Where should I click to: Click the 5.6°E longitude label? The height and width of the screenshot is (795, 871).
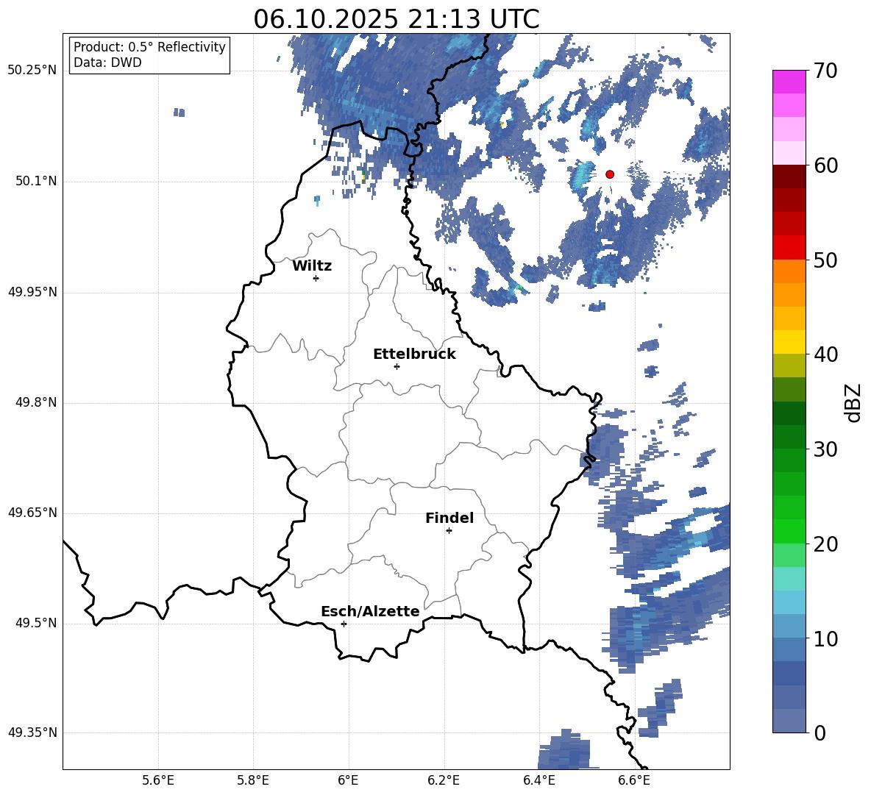(158, 780)
